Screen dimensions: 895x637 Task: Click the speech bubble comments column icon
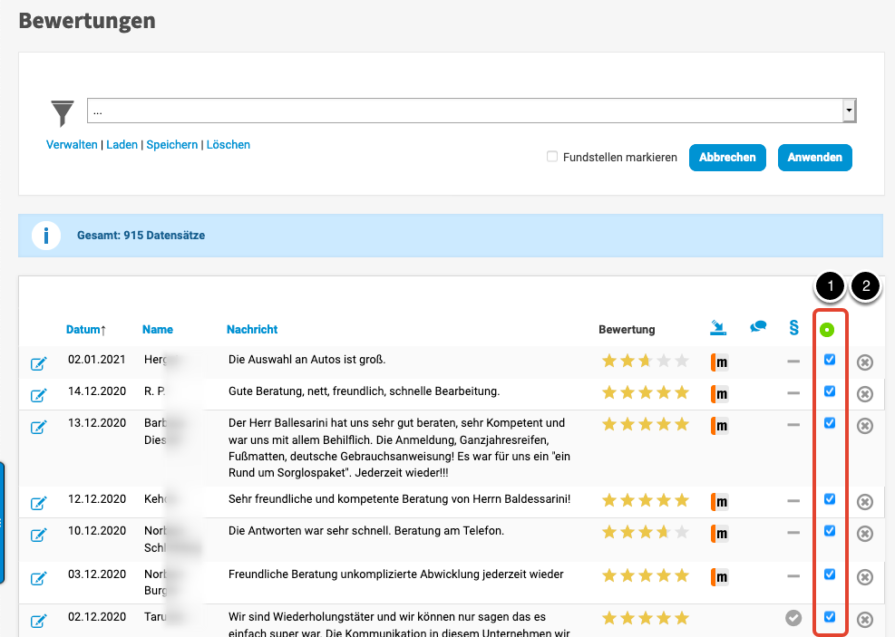tap(758, 328)
